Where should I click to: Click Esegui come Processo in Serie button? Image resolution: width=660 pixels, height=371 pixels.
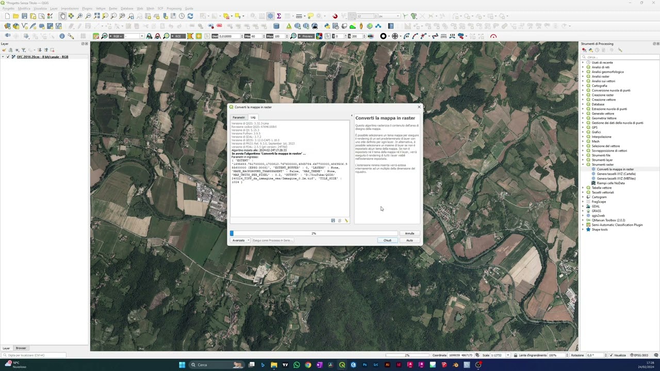coord(273,240)
